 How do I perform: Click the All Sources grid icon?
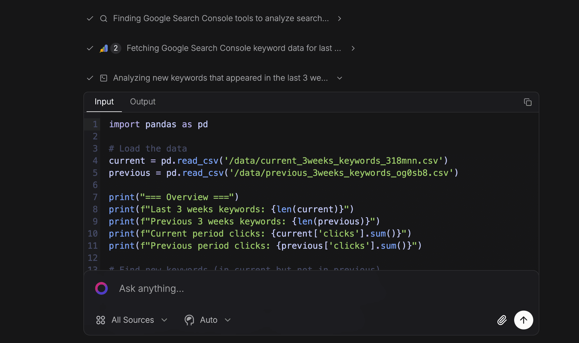pyautogui.click(x=100, y=320)
